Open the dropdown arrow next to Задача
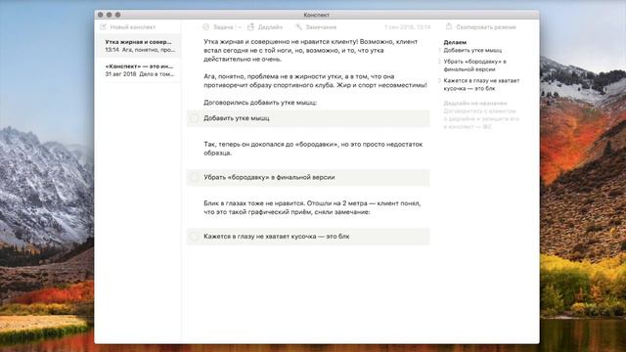This screenshot has height=352, width=626. 239,27
